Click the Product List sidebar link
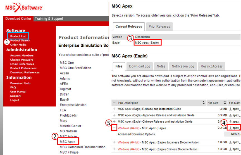 pyautogui.click(x=18, y=36)
